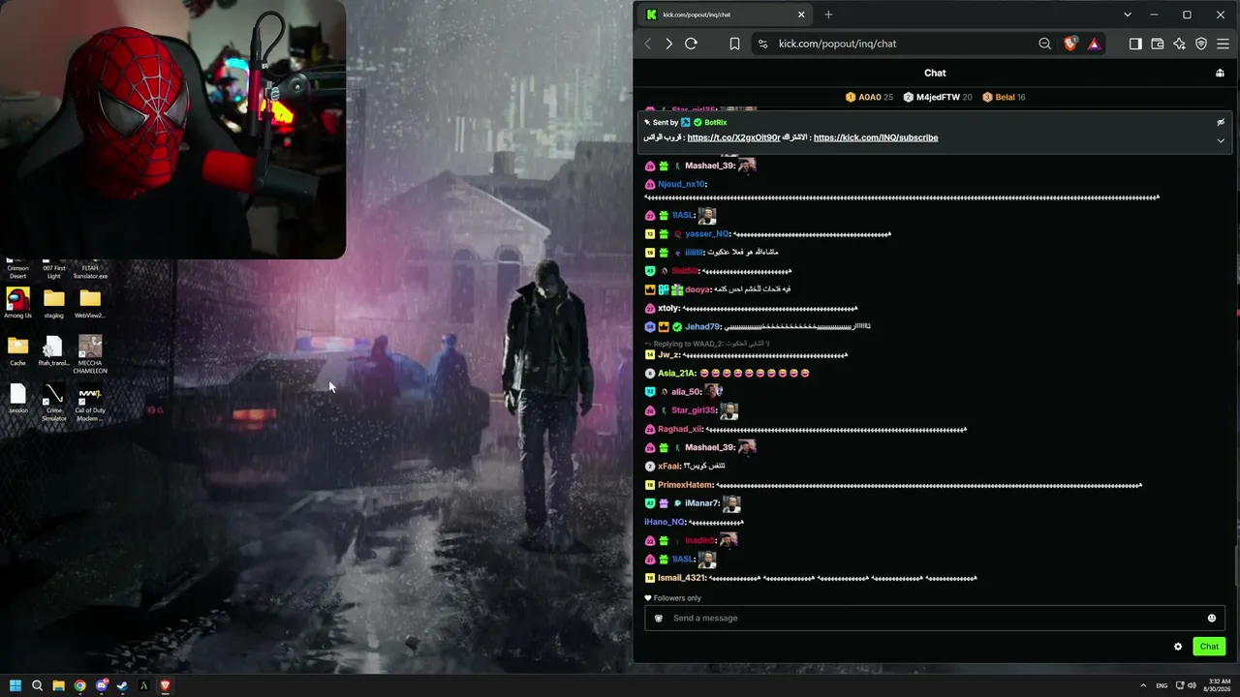Open the kick.com/INQ/subscribe link

(876, 137)
